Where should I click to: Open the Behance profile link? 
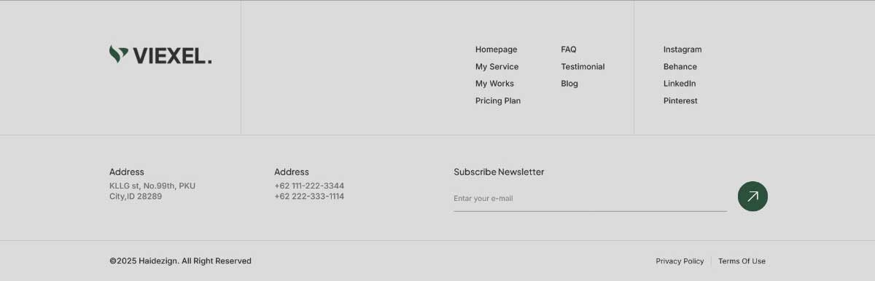(680, 67)
